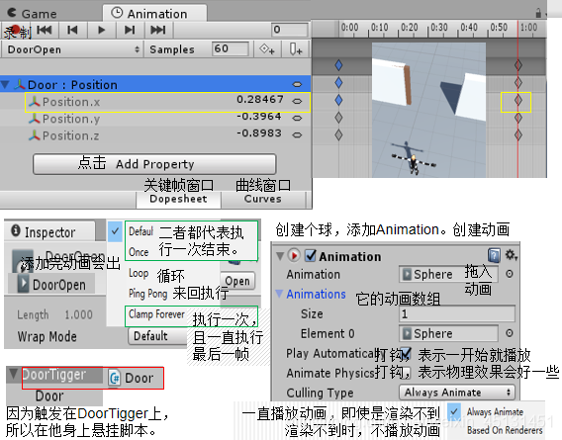Click the Position.z value -0.8983
The height and width of the screenshot is (440, 562).
click(258, 132)
